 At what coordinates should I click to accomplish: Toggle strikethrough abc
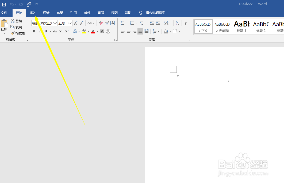click(x=55, y=31)
